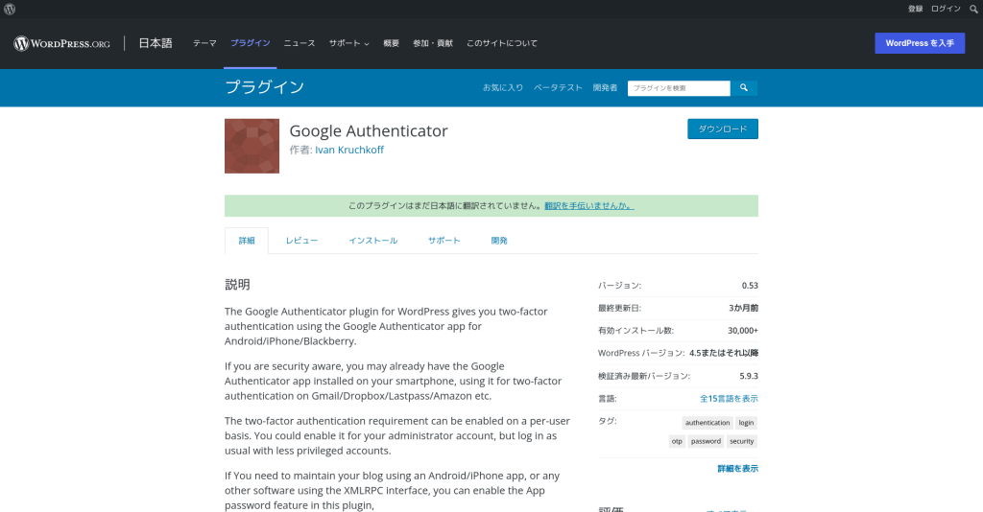Viewport: 983px width, 512px height.
Task: Click the WordPress を入手 button
Action: [x=920, y=43]
